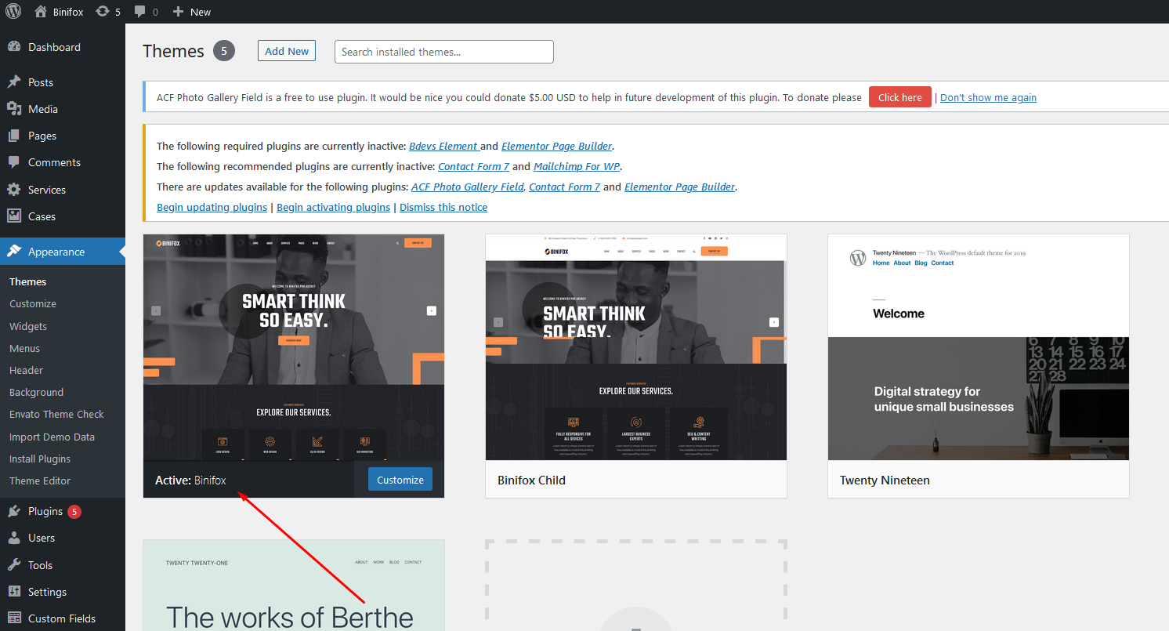The width and height of the screenshot is (1169, 631).
Task: Select Widgets under Appearance
Action: coord(28,326)
